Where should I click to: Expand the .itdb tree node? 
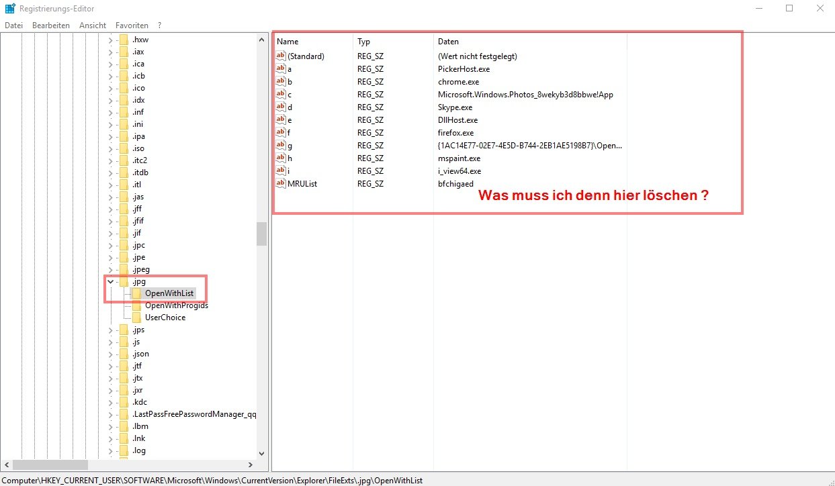tap(111, 173)
